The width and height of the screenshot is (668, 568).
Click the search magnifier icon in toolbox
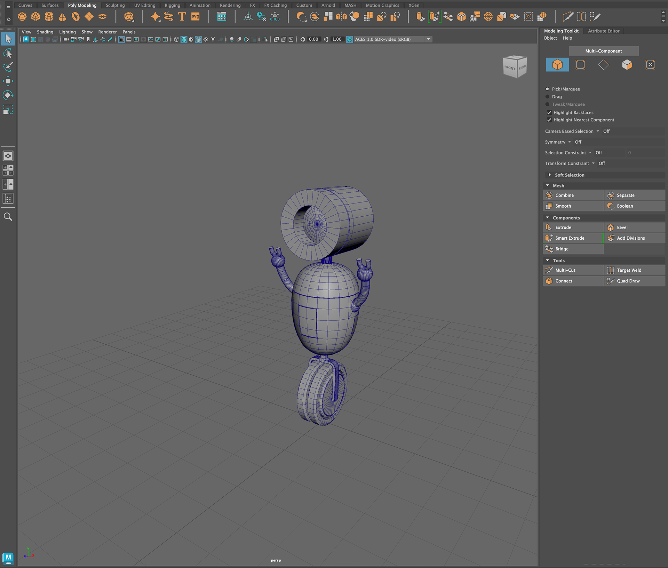coord(8,217)
